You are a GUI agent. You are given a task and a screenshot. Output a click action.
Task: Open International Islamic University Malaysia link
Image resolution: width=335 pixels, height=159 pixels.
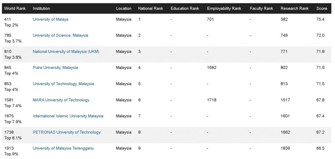68,116
